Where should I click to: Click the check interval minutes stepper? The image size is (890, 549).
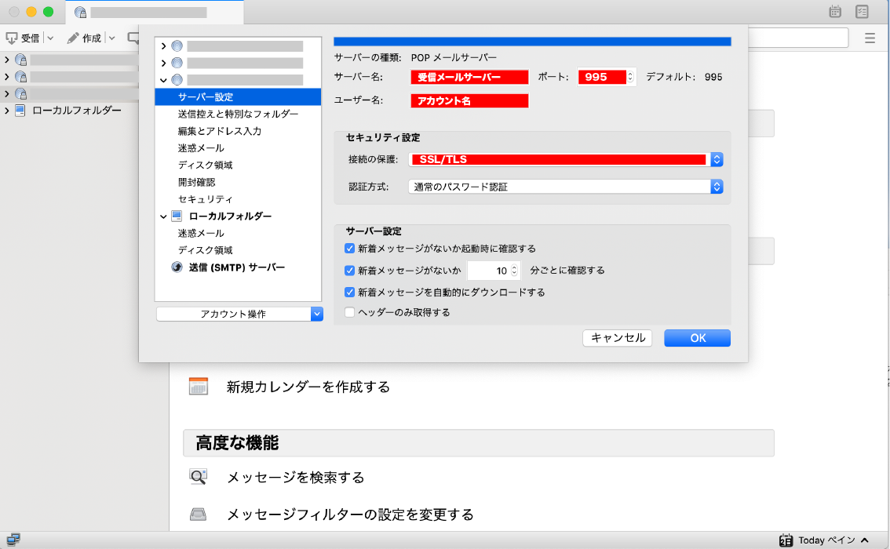514,271
